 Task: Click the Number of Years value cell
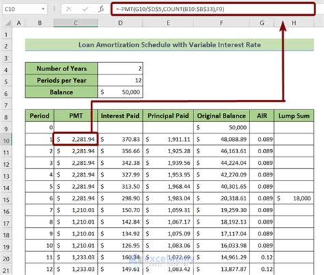pyautogui.click(x=120, y=68)
